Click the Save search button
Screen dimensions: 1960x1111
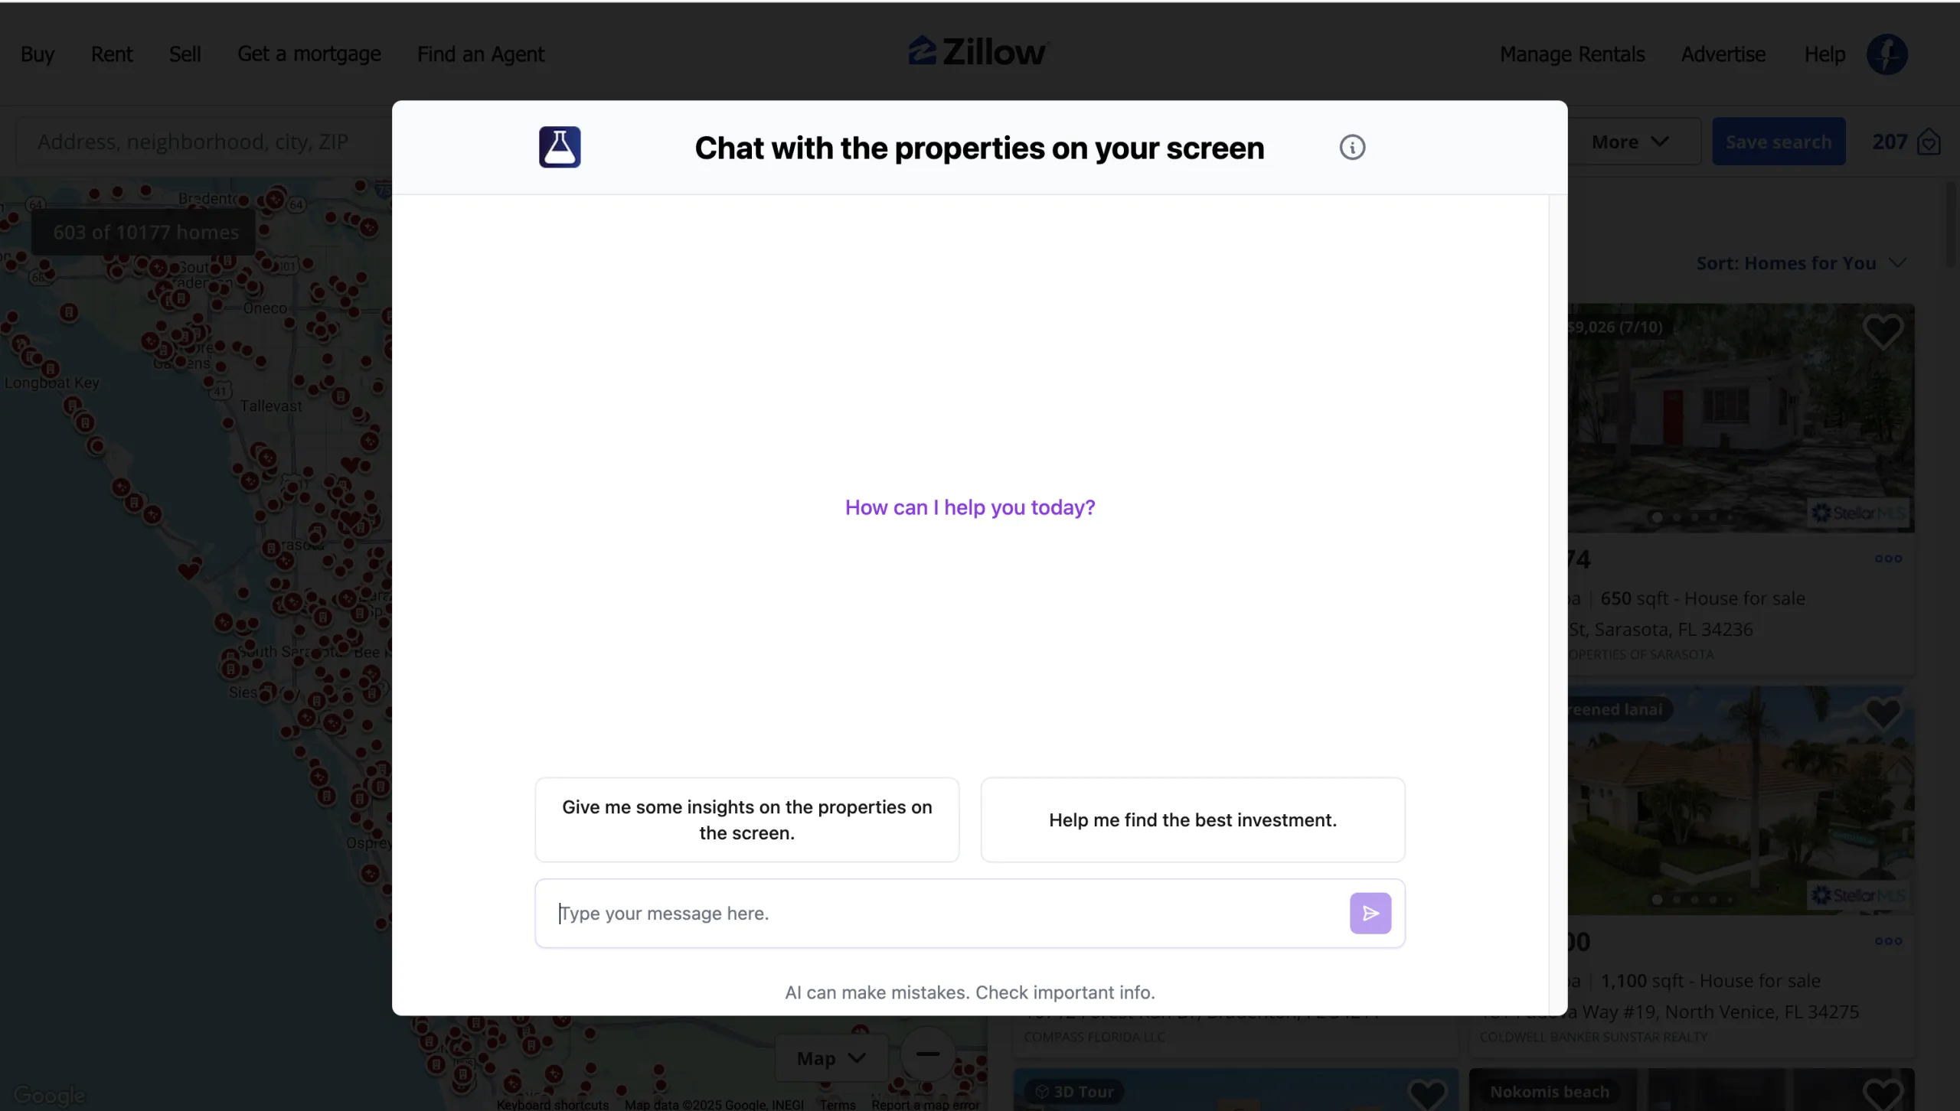click(1778, 141)
